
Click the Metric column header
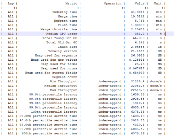tap(71, 3)
